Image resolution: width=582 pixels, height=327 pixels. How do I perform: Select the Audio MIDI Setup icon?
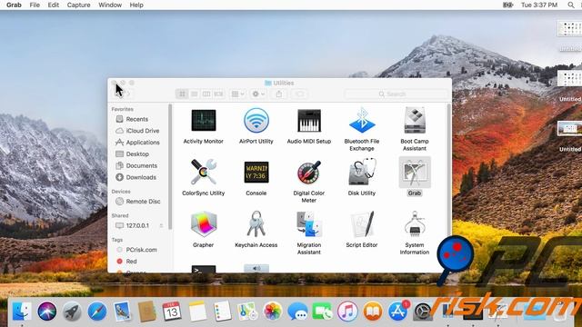tap(309, 120)
